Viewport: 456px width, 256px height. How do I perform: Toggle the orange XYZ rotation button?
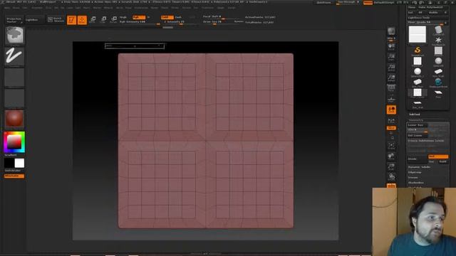pos(391,128)
